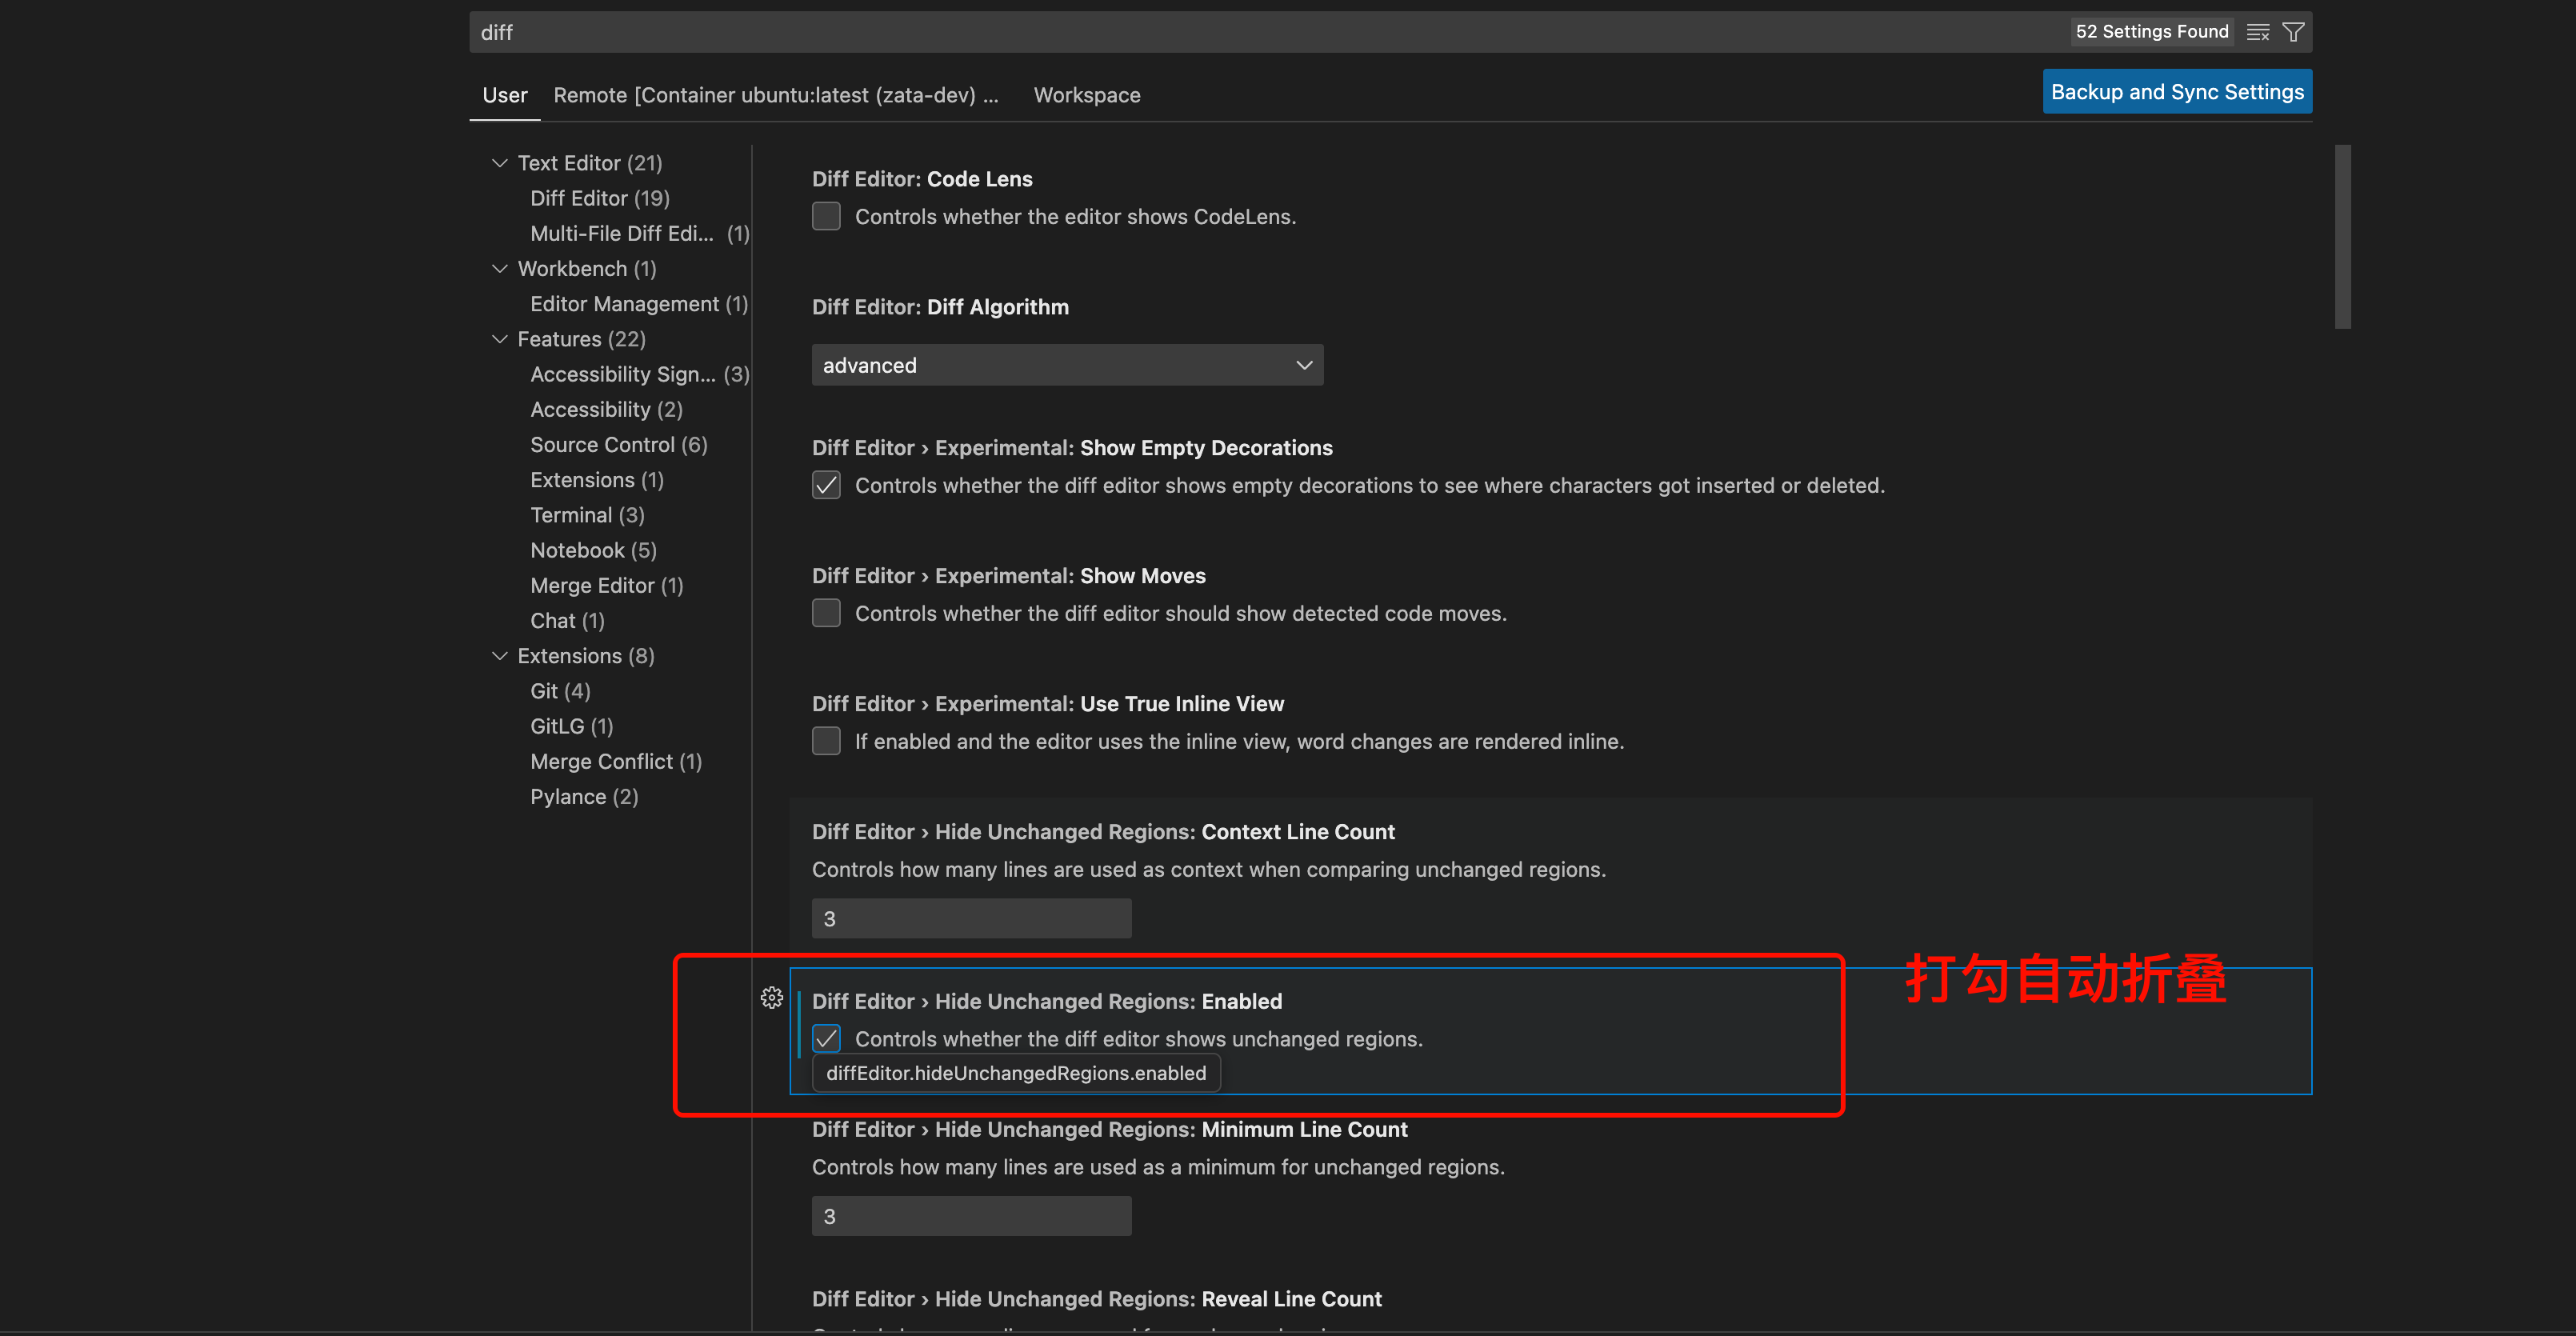Switch to the Workspace settings tab
Viewport: 2576px width, 1336px height.
tap(1086, 95)
